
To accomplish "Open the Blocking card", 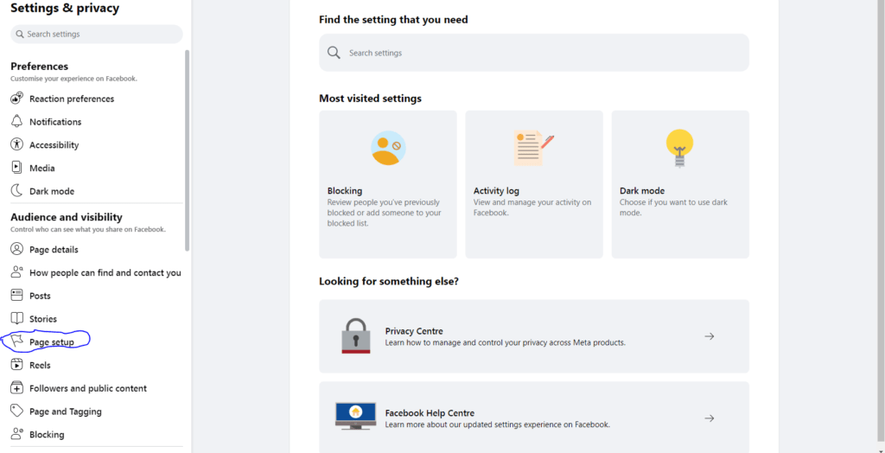I will (x=388, y=184).
